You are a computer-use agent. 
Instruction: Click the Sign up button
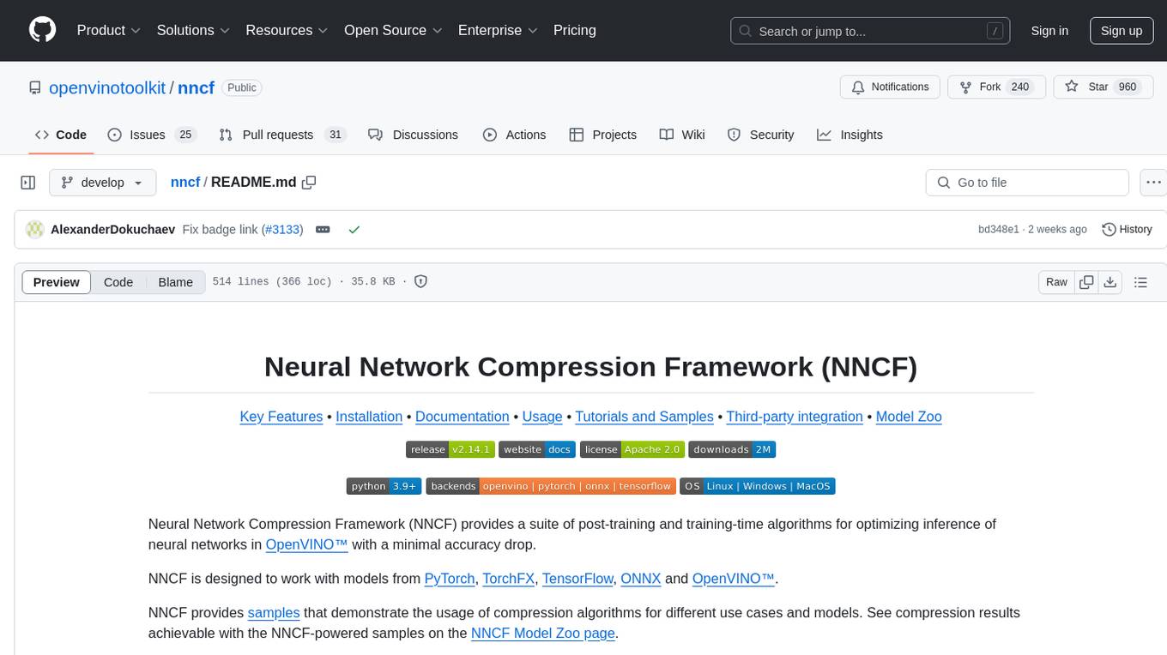pos(1122,31)
